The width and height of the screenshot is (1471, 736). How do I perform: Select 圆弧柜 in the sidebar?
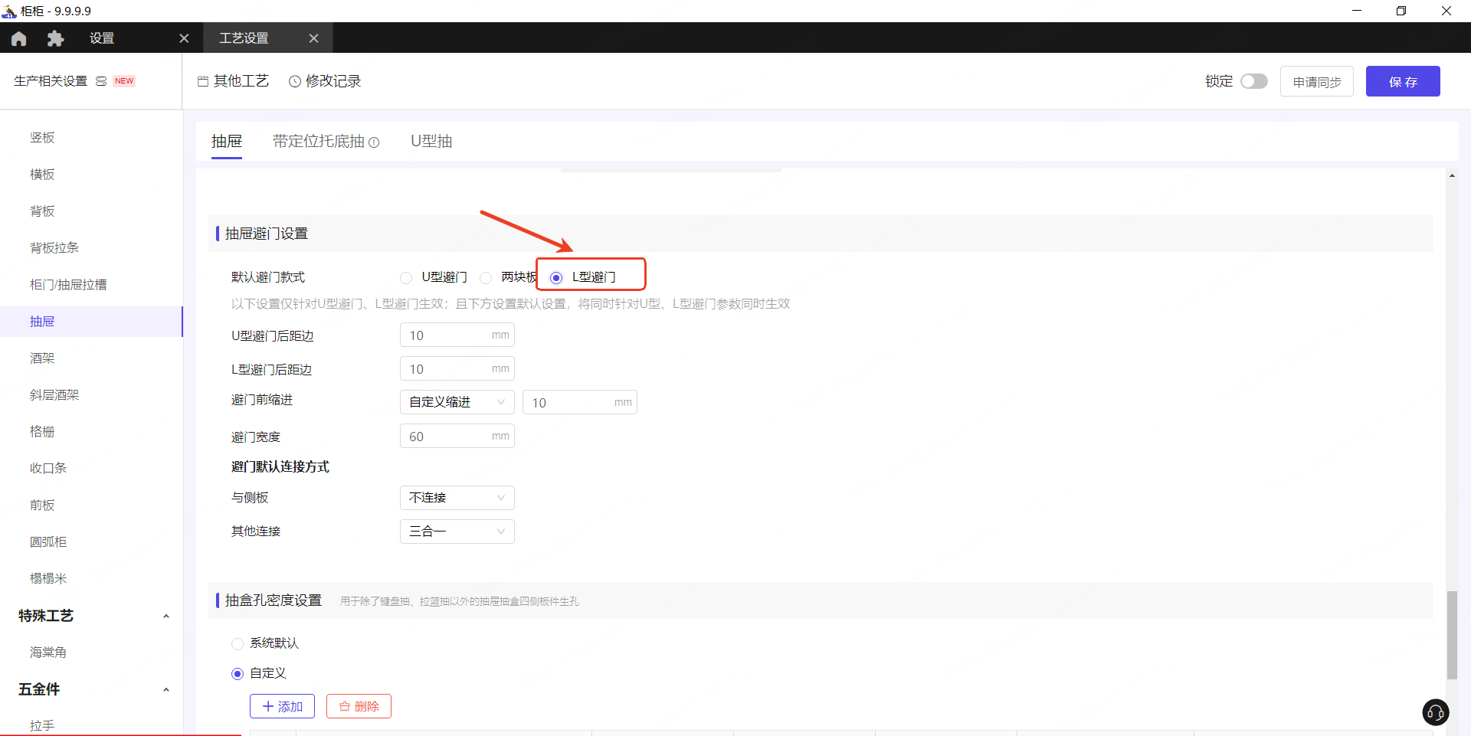point(48,542)
